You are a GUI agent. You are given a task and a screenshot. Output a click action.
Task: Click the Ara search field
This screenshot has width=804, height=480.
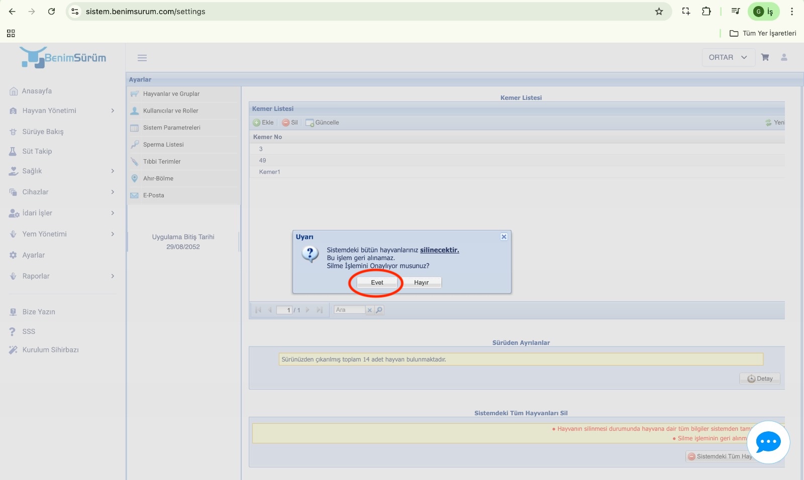pyautogui.click(x=350, y=310)
